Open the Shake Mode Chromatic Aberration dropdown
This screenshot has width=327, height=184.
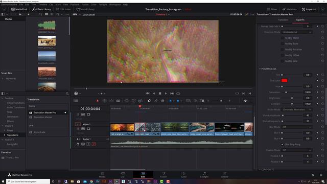tap(297, 109)
